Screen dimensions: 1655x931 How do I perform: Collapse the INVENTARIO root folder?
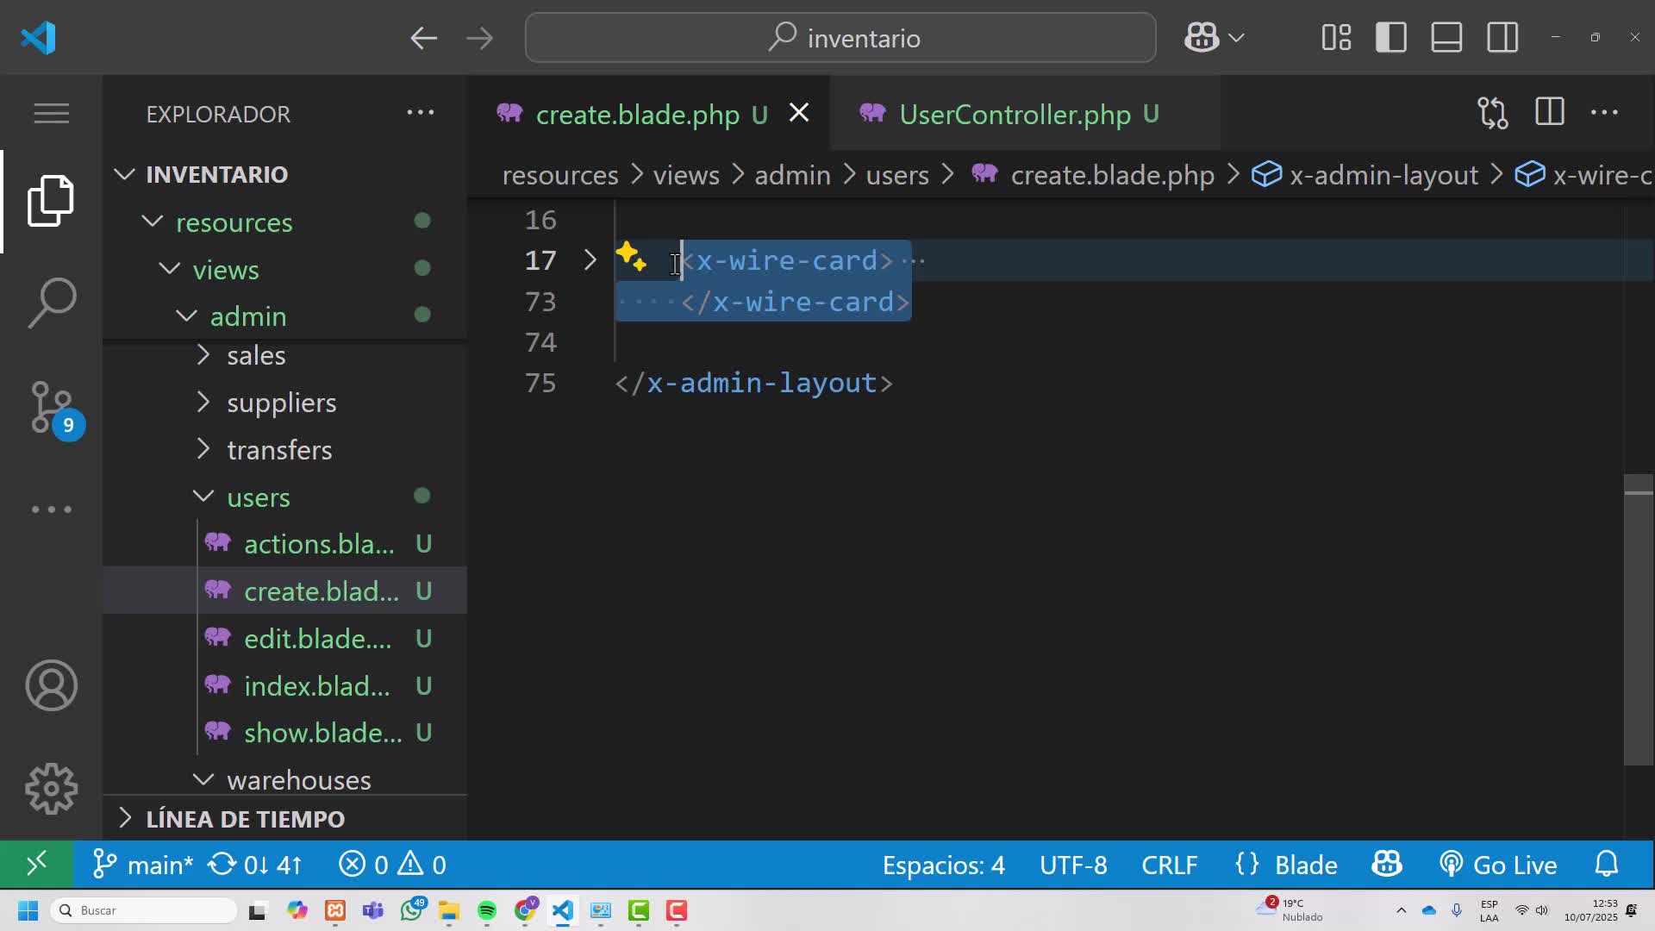pos(124,174)
